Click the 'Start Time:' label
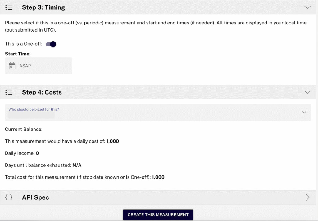This screenshot has height=221, width=318. (x=18, y=54)
